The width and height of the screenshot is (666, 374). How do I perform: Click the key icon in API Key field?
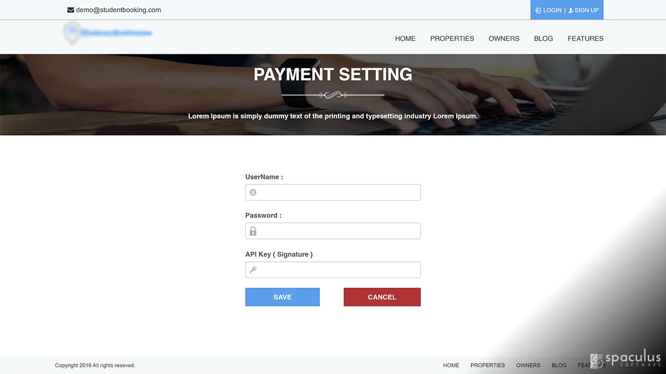(x=253, y=270)
